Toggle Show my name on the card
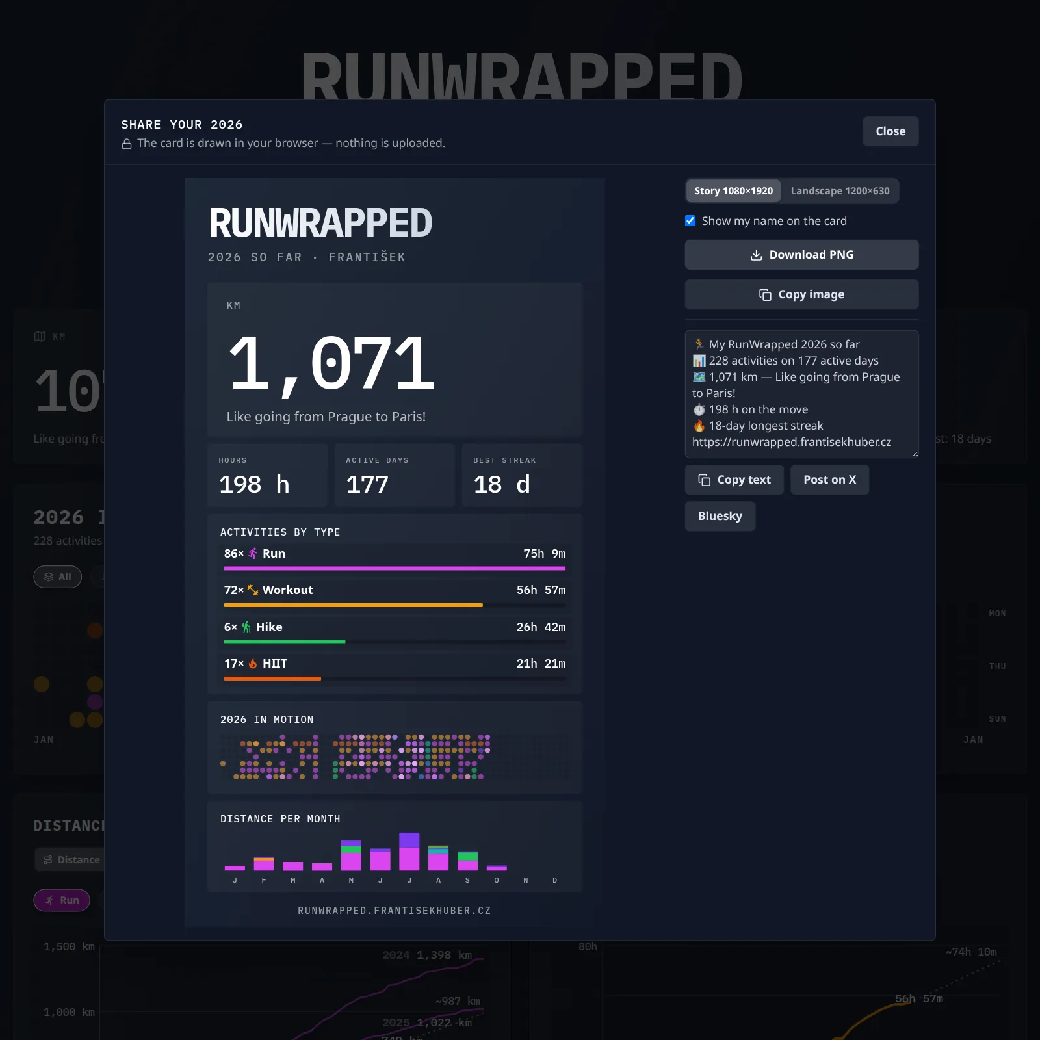Viewport: 1040px width, 1040px height. pyautogui.click(x=690, y=221)
